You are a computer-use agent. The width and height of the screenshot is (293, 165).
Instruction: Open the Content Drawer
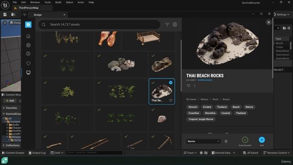13,153
